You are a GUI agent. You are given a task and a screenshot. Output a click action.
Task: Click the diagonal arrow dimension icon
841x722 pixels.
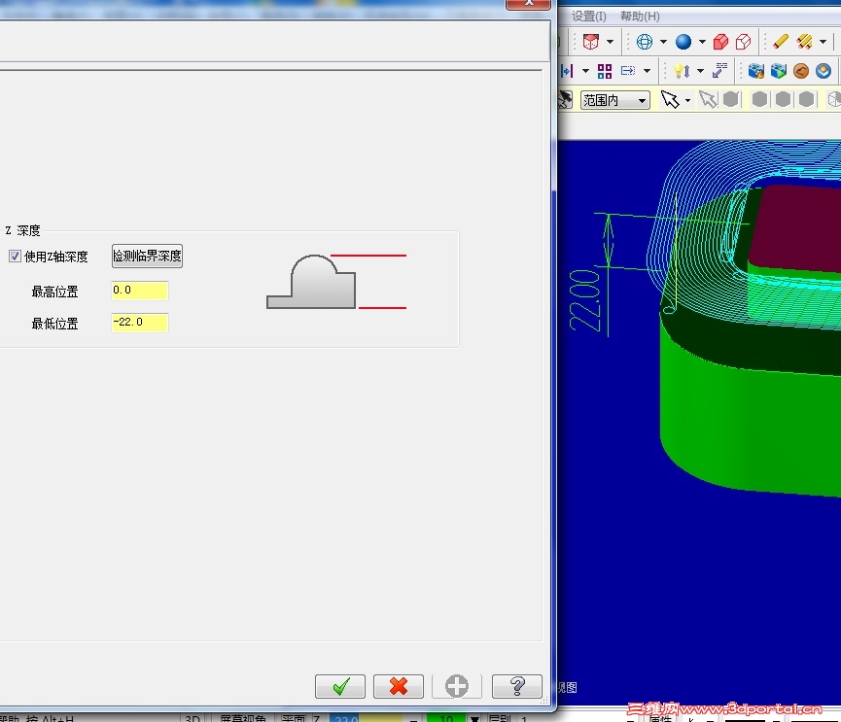coord(719,71)
